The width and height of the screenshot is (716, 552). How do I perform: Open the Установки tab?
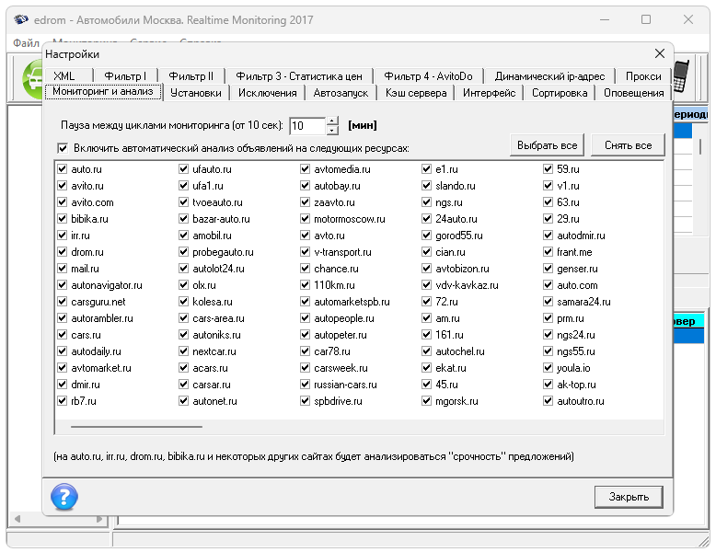pyautogui.click(x=196, y=93)
